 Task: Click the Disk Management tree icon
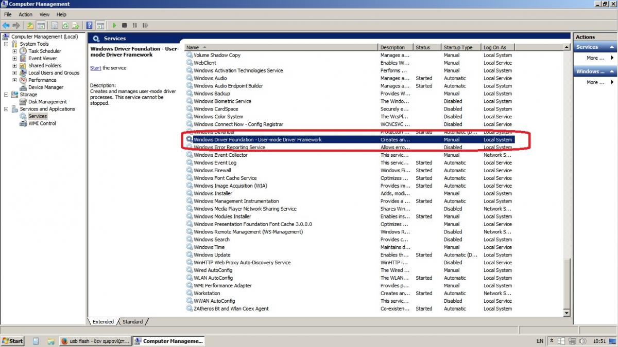click(23, 101)
